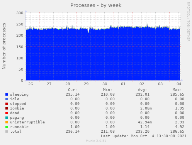Click the 'Max:' column header
The image size is (192, 145).
click(177, 90)
